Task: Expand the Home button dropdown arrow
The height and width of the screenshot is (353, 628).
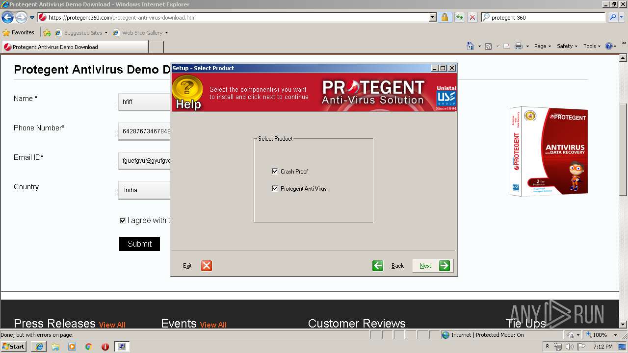Action: click(479, 46)
